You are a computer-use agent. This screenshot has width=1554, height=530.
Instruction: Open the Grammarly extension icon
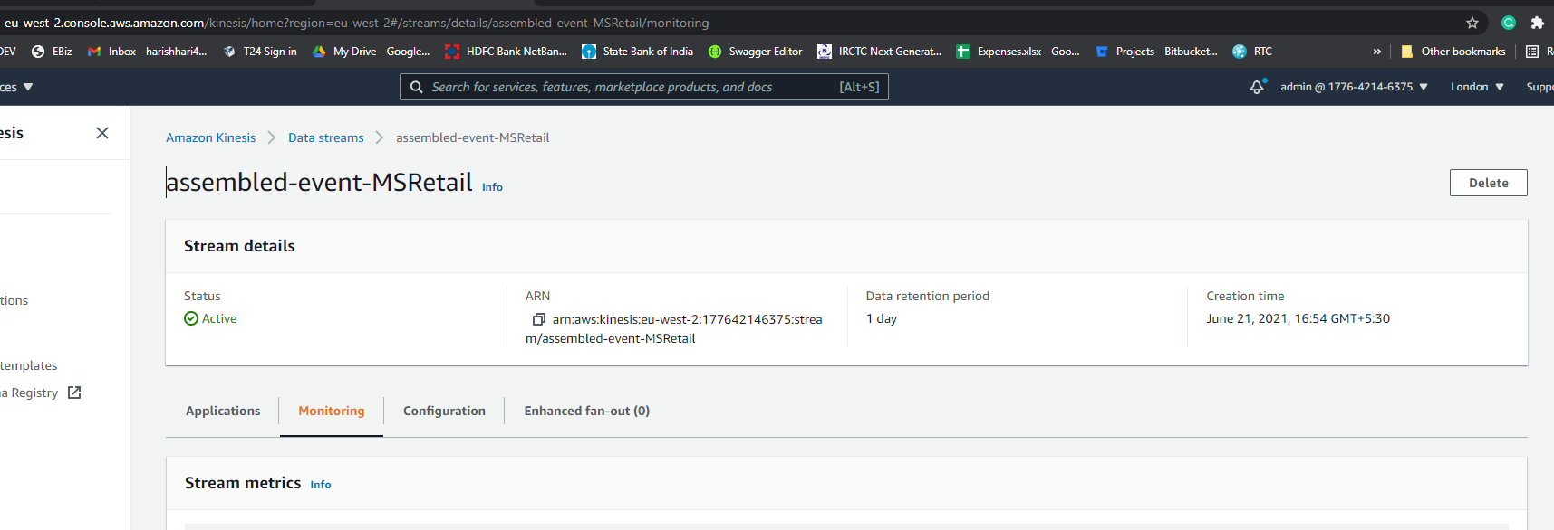(1509, 23)
